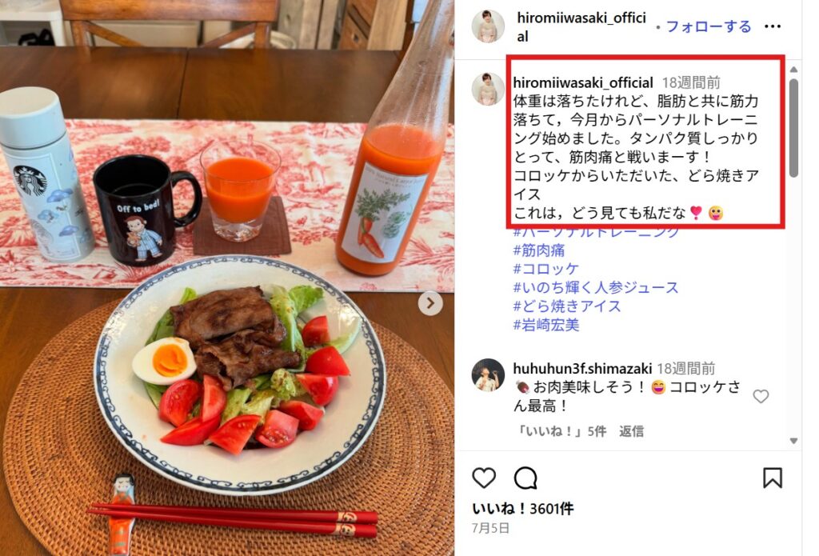The image size is (819, 556).
Task: Click the comments scrollbar up arrow
Action: pyautogui.click(x=793, y=70)
